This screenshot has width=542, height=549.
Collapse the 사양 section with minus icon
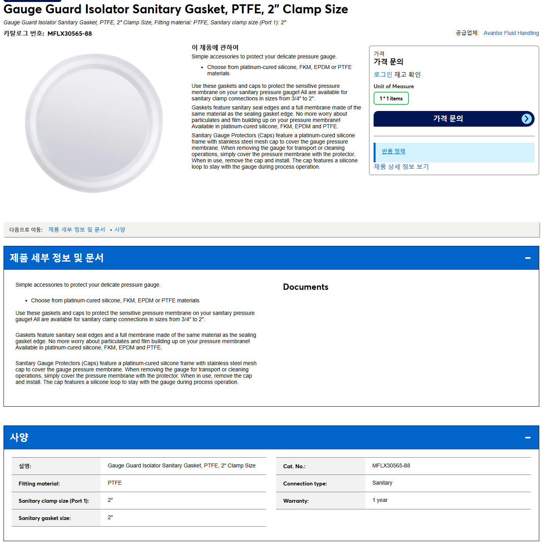point(528,438)
